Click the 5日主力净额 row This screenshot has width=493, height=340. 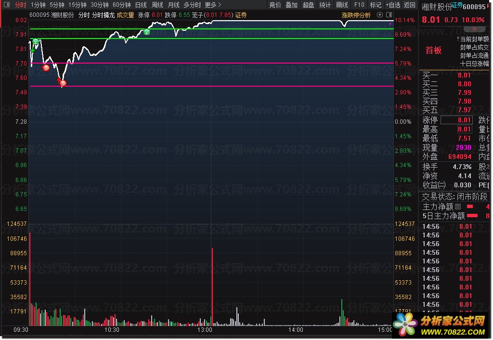pos(455,216)
